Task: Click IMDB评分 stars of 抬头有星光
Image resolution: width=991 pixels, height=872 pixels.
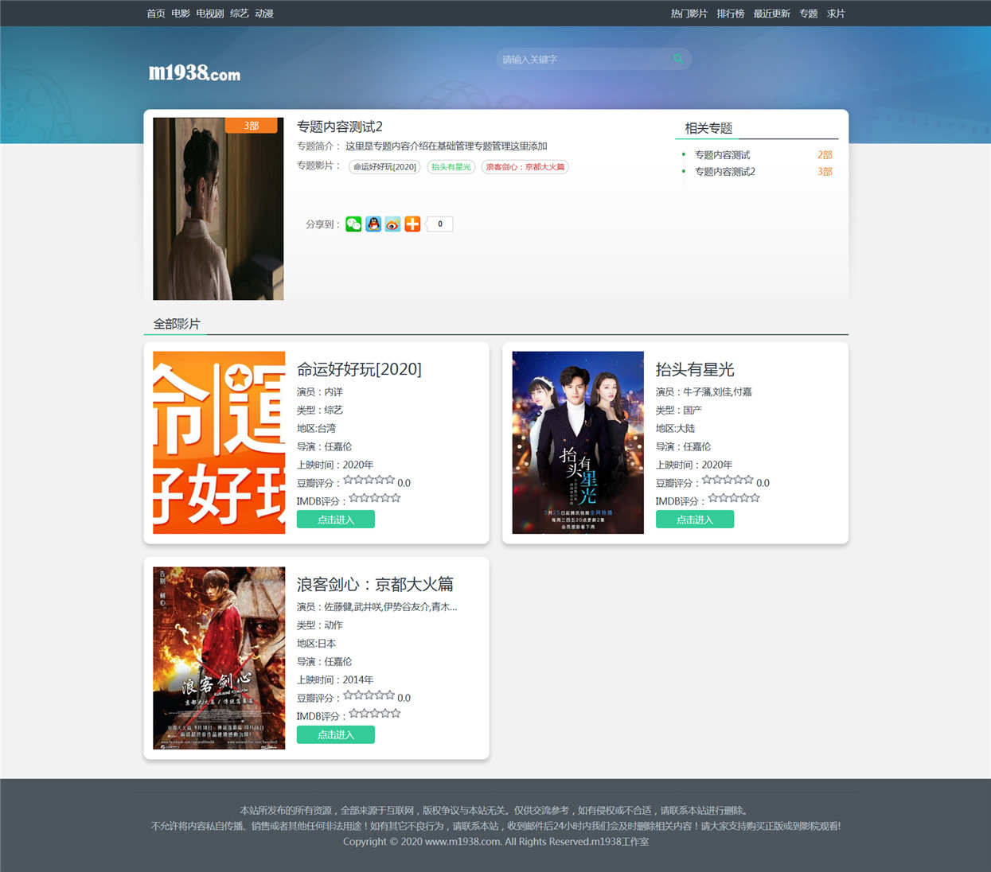Action: pyautogui.click(x=734, y=498)
